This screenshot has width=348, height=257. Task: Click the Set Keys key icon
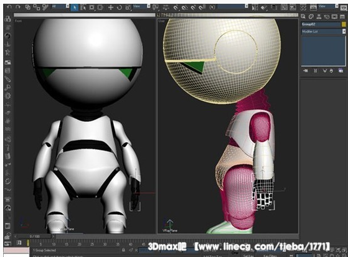(235, 253)
